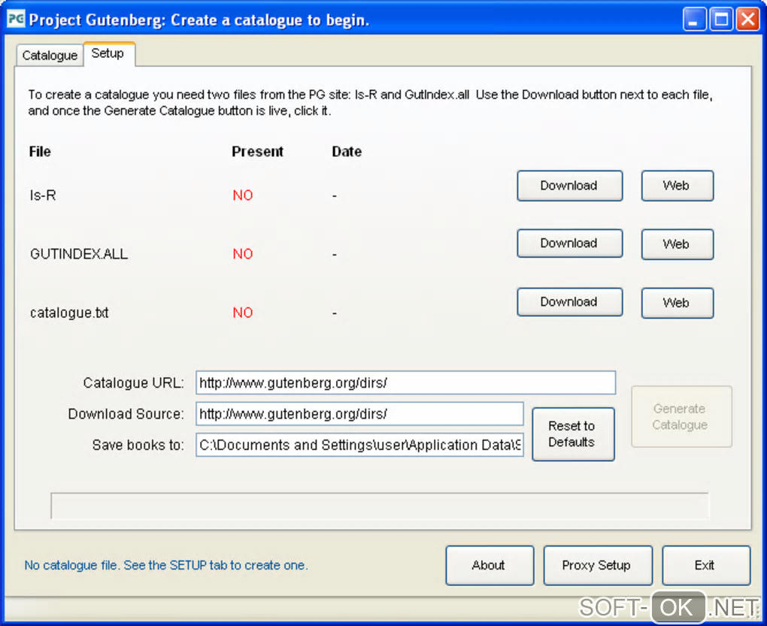
Task: Minimize the Project Gutenberg window
Action: (694, 20)
